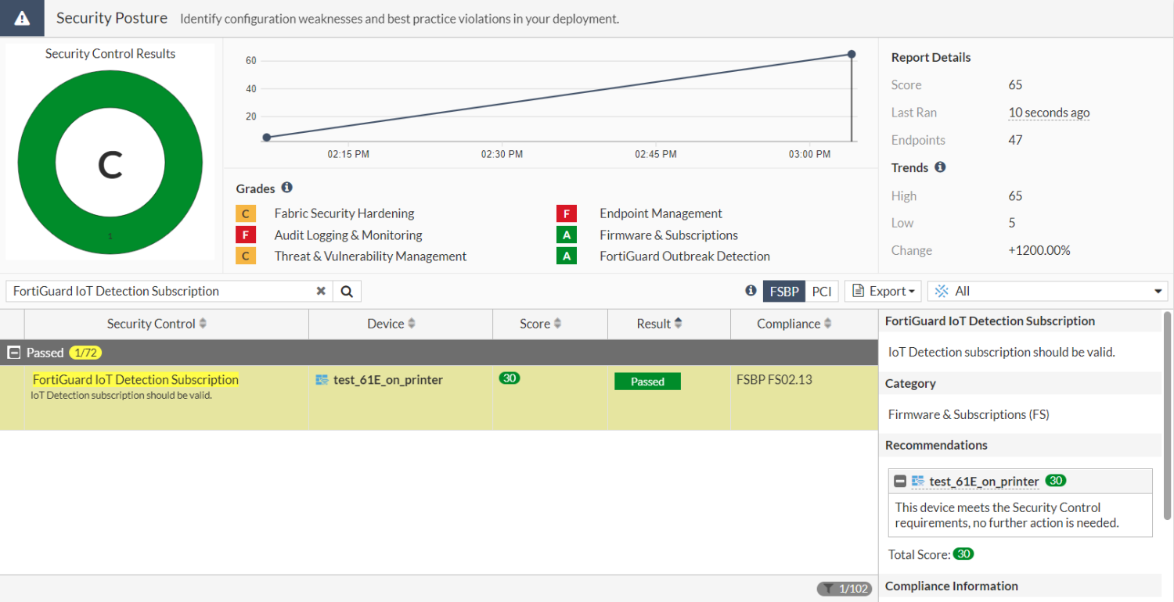Viewport: 1174px width, 602px height.
Task: Click the device icon in Recommendations panel
Action: (918, 481)
